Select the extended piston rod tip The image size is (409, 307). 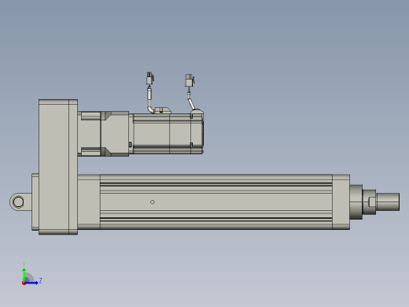pos(388,202)
